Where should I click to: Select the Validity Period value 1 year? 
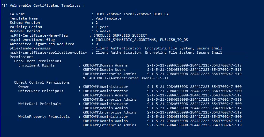[102, 27]
